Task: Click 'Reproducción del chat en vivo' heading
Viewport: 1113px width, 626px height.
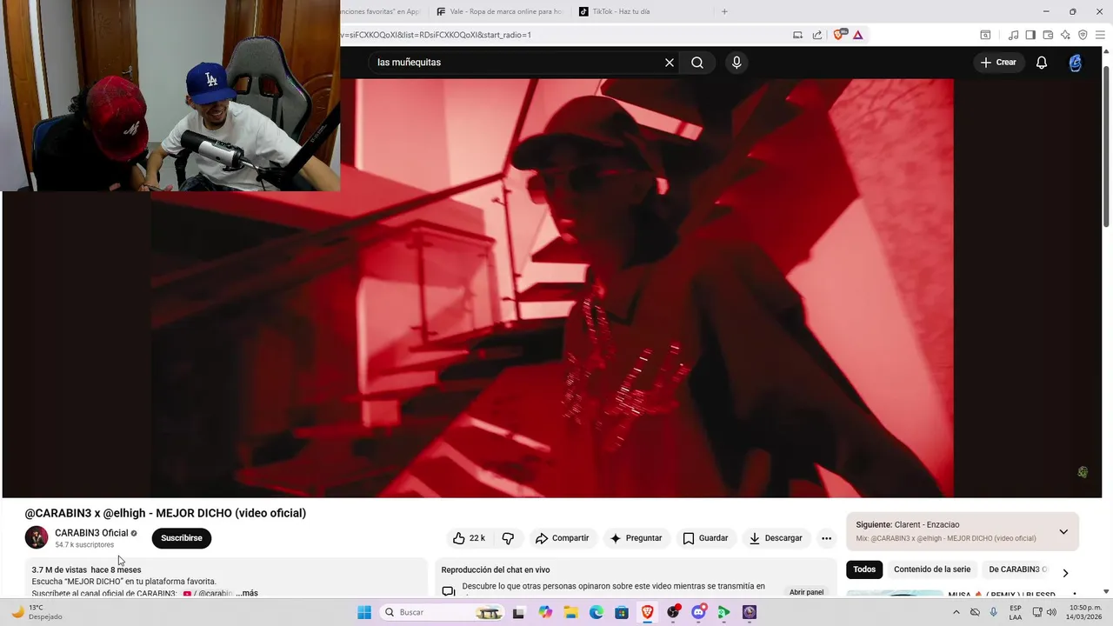Action: pyautogui.click(x=496, y=570)
